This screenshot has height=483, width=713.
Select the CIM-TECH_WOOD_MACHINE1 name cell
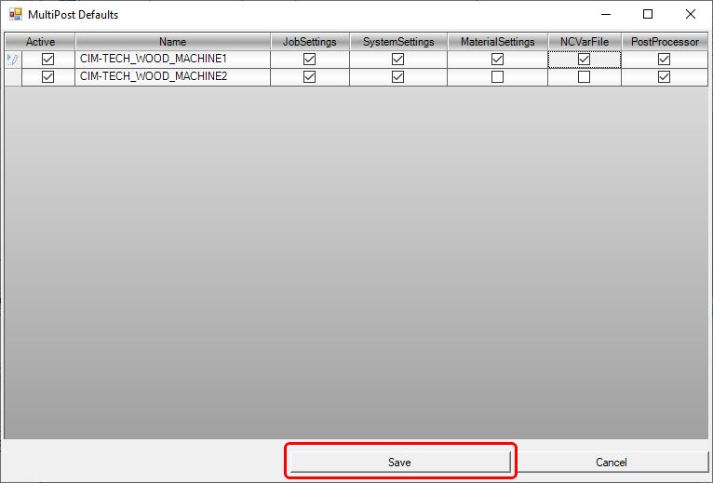coord(172,59)
